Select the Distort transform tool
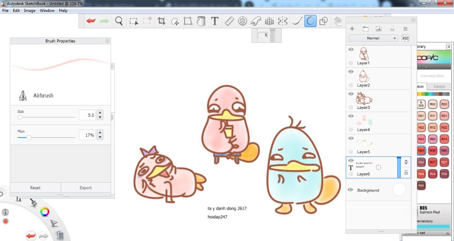This screenshot has width=454, height=241. (188, 21)
